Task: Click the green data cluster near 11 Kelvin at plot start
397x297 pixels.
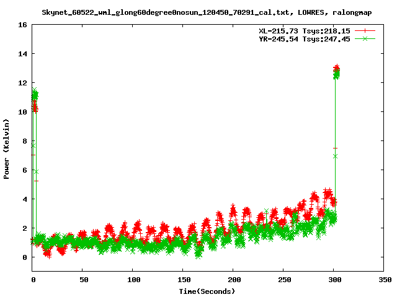Action: 35,95
